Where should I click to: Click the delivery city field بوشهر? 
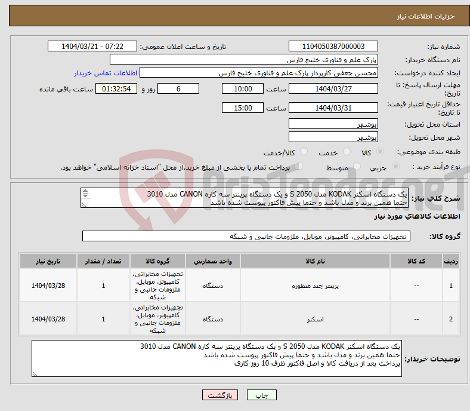(333, 137)
